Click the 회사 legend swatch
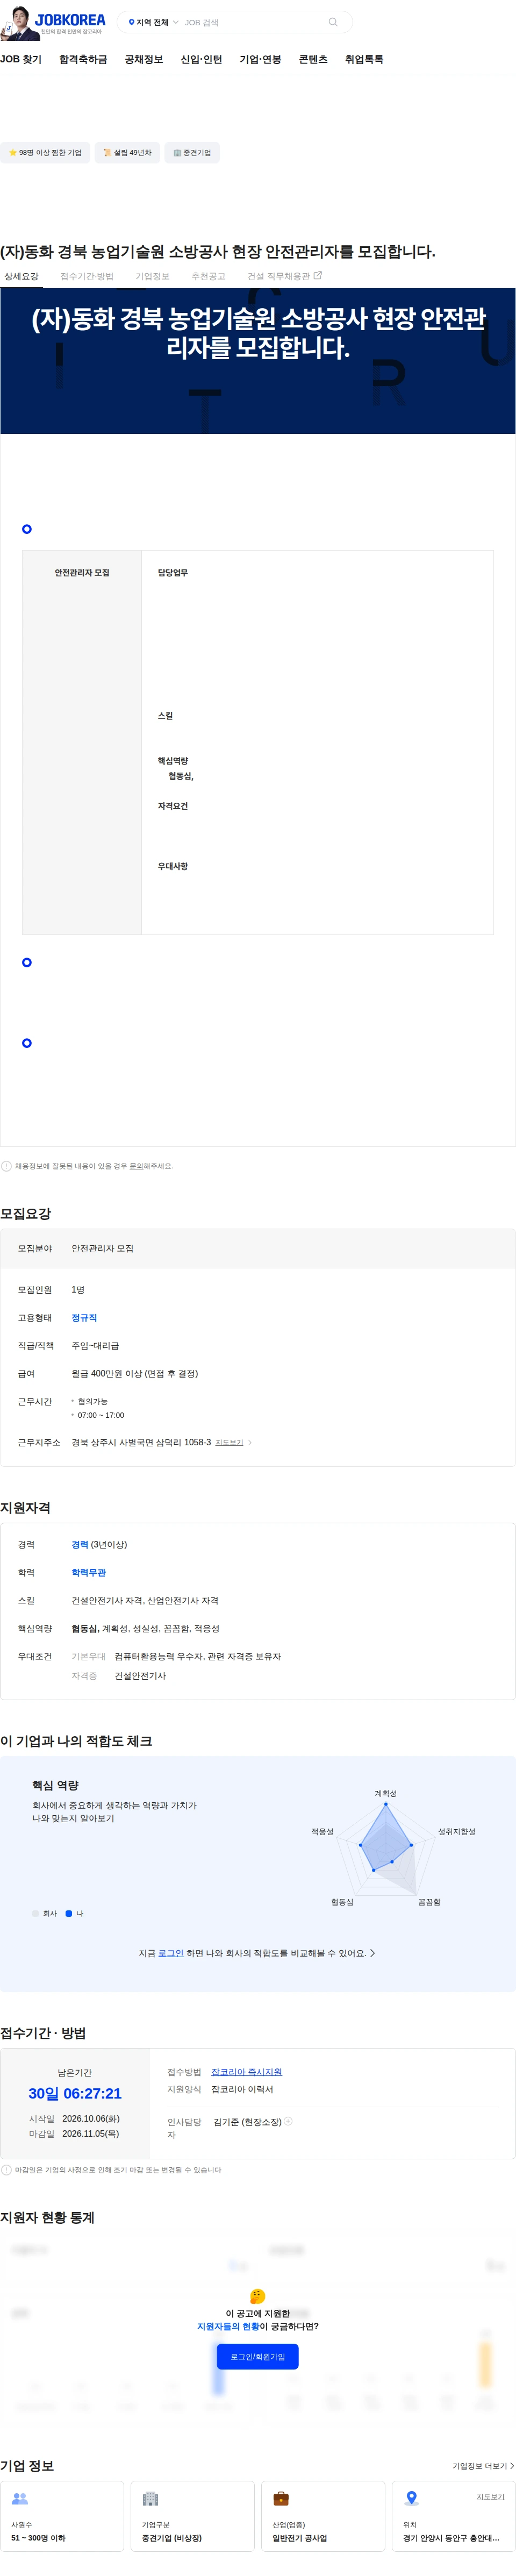516x2576 pixels. 35,1913
